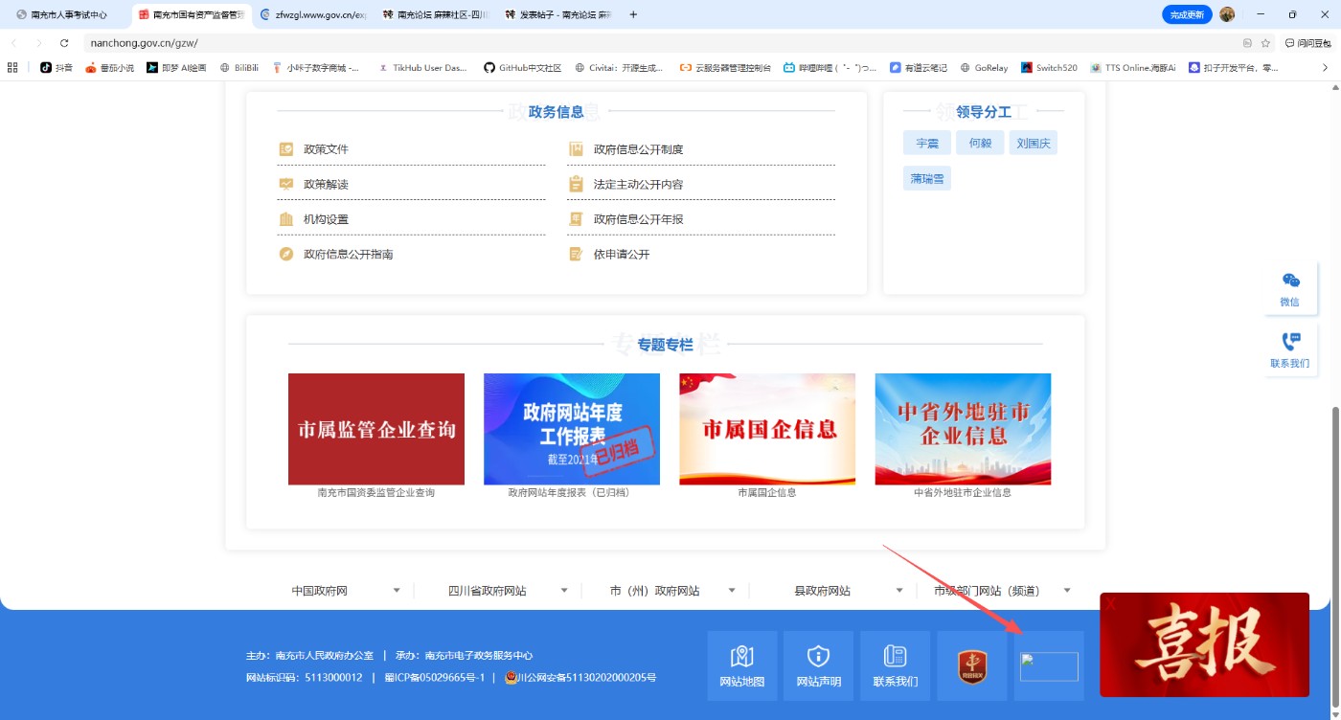The height and width of the screenshot is (720, 1341).
Task: Expand the 四川省政府网站 dropdown
Action: point(563,591)
